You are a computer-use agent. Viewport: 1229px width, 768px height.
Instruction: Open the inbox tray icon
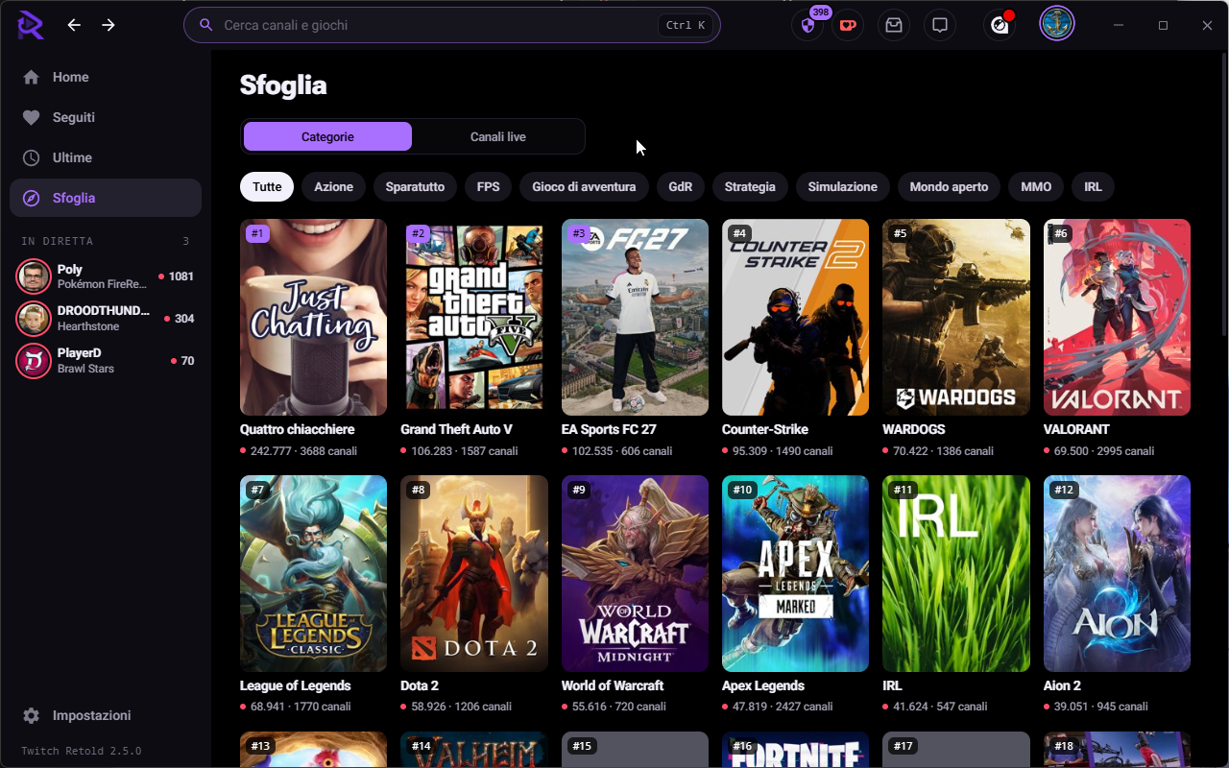coord(894,25)
